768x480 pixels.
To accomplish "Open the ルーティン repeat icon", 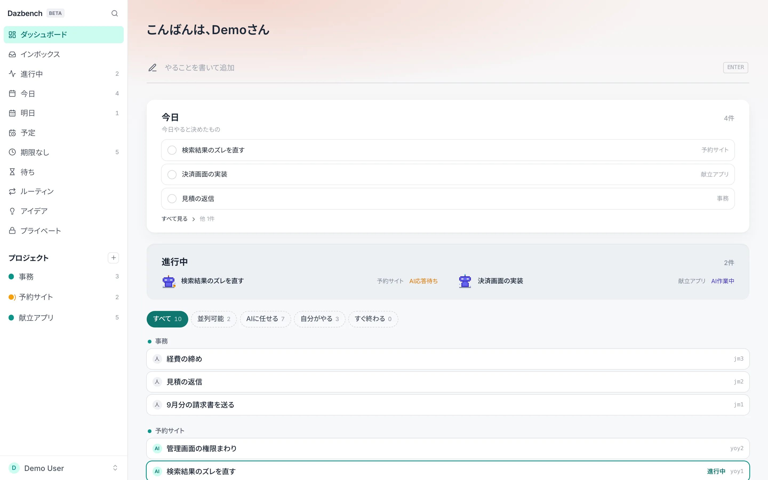I will coord(12,191).
